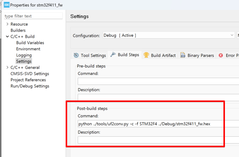Screen dimensions: 239x157
Task: Click the type filter text field
Action: coord(33,16)
